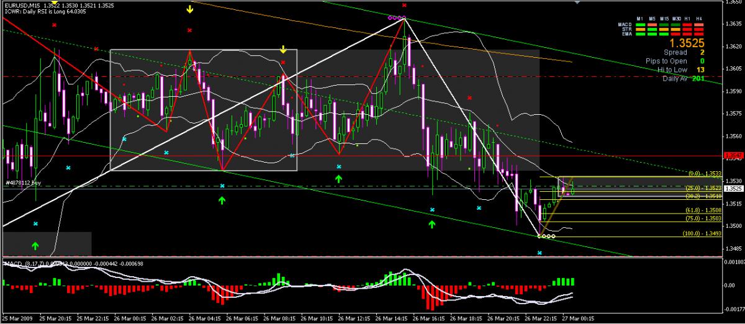Click the EMA H4 signal cell
Image resolution: width=745 pixels, height=324 pixels.
[x=699, y=34]
